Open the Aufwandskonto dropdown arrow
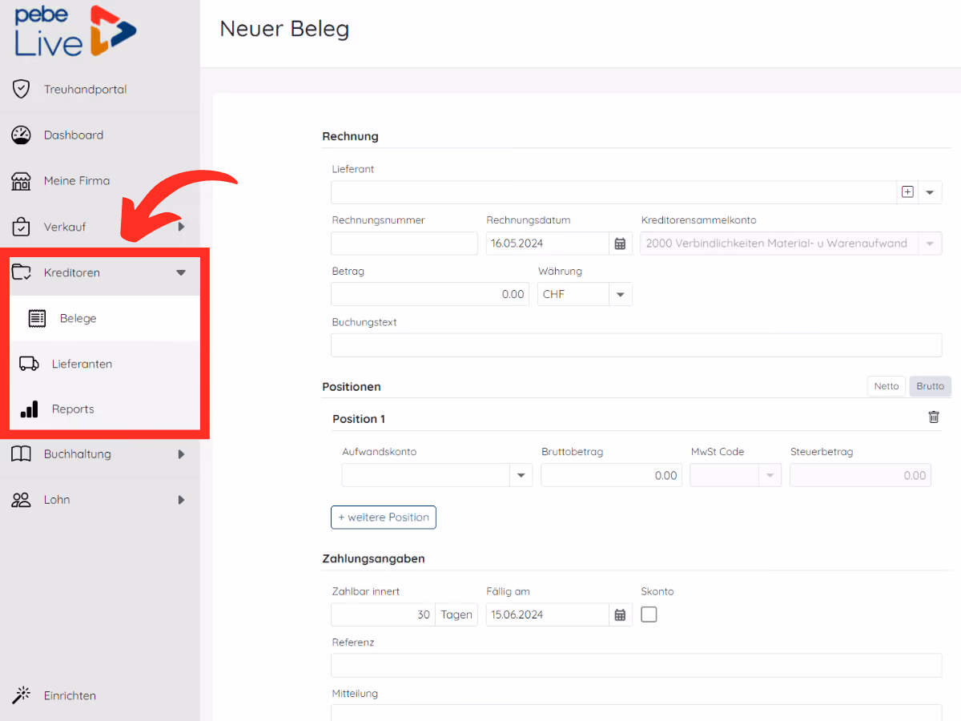 [521, 476]
